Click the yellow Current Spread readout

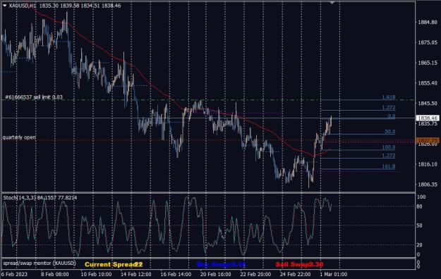114,264
